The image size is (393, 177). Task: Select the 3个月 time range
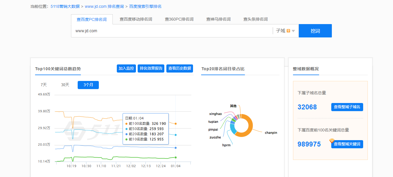point(88,85)
